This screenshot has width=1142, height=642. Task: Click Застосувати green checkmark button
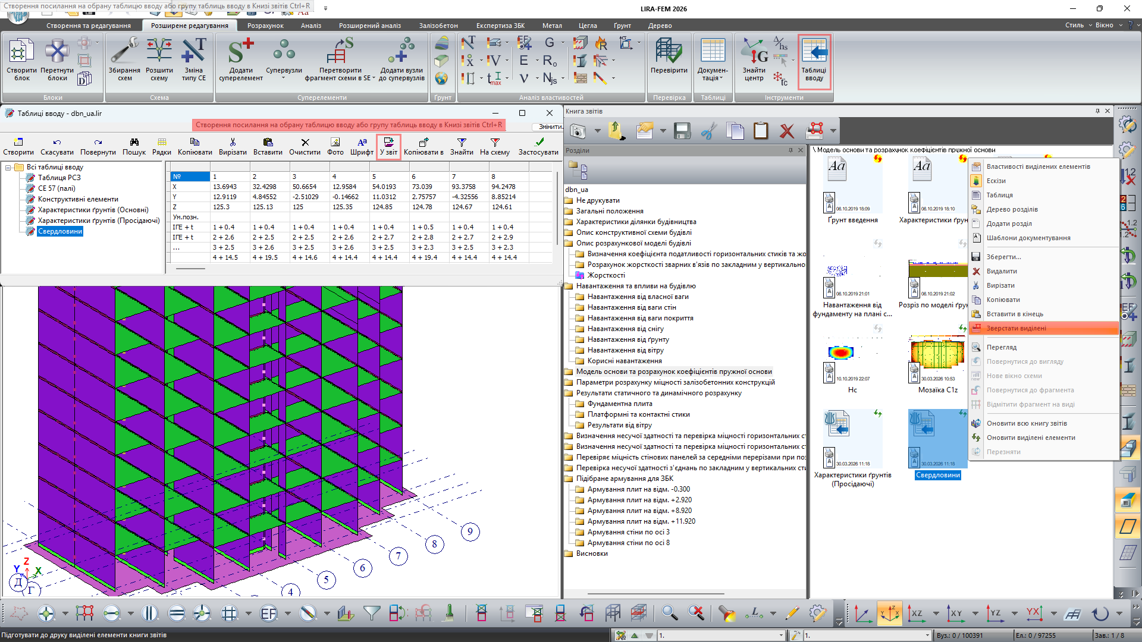538,146
